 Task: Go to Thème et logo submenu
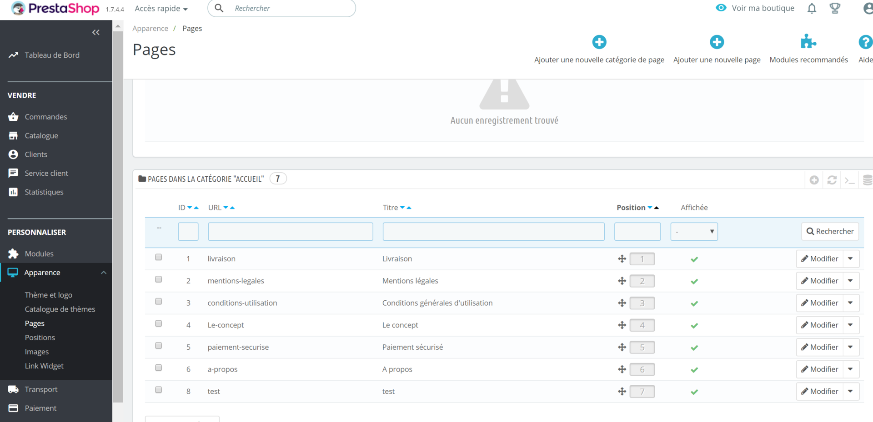[x=49, y=295]
